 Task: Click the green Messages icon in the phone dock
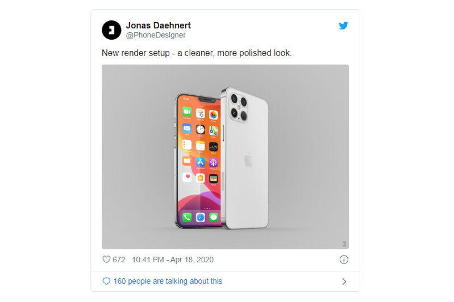[214, 218]
